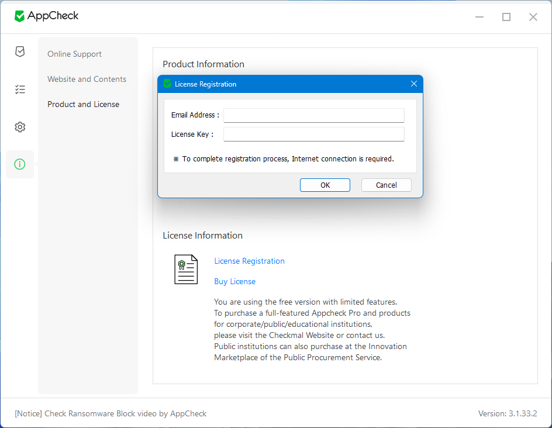Focus the Email Address input field
This screenshot has width=552, height=428.
point(313,115)
